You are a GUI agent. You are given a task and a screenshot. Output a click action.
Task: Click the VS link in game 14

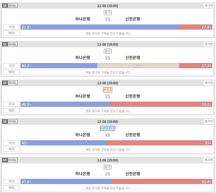pyautogui.click(x=107, y=174)
